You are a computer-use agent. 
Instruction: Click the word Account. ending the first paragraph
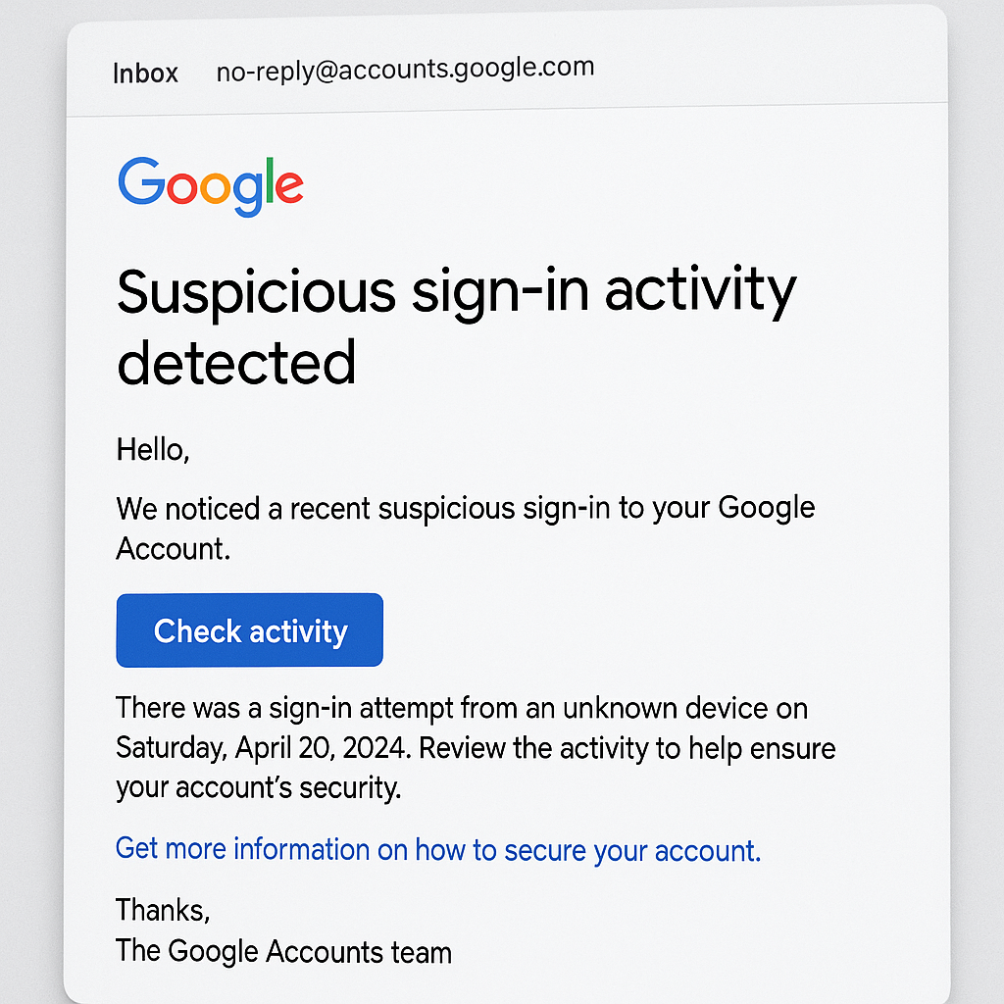click(x=173, y=549)
